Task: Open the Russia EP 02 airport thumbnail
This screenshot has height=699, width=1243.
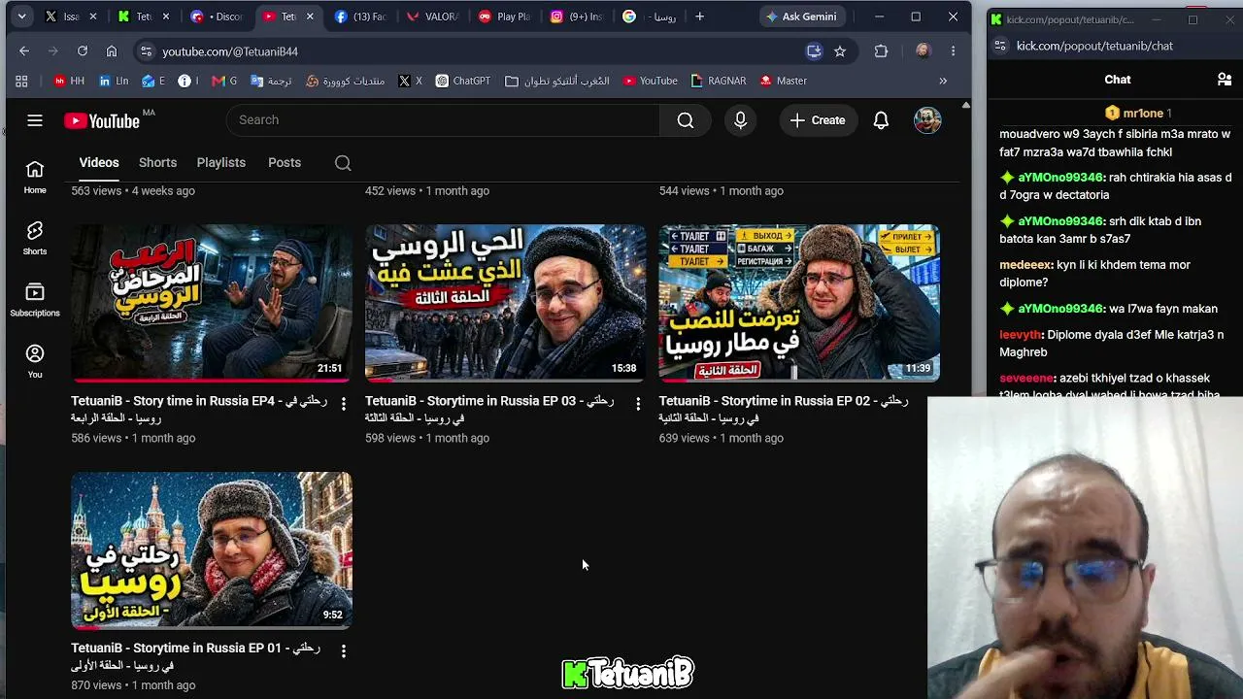Action: [x=799, y=303]
